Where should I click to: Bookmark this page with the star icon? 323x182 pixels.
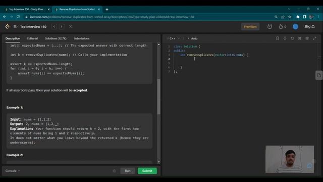point(290,17)
